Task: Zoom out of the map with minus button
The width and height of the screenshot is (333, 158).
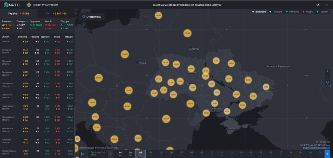Action: tap(327, 76)
